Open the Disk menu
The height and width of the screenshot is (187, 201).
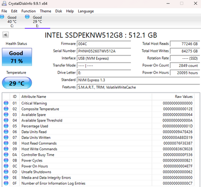pos(58,11)
